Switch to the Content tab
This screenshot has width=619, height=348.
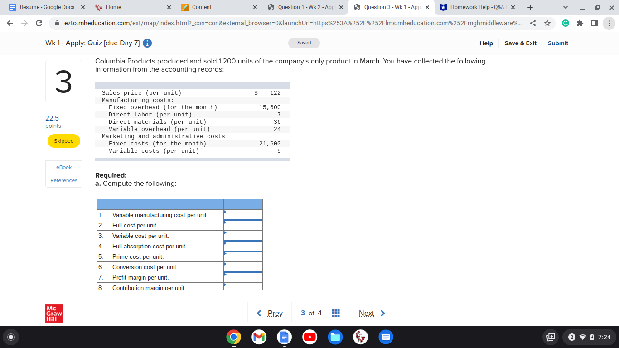click(x=219, y=7)
